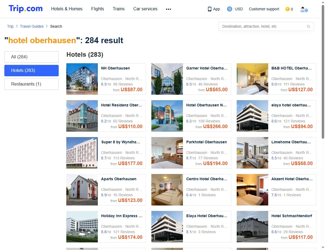Open Akzent Hotel room photo
The height and width of the screenshot is (250, 325).
tap(252, 190)
